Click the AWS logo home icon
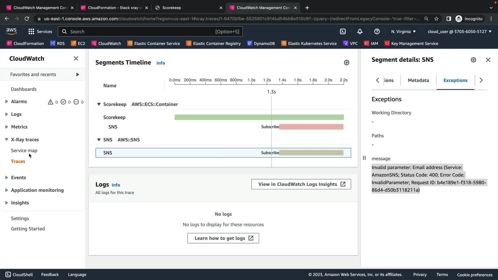This screenshot has height=280, width=498. tap(11, 31)
